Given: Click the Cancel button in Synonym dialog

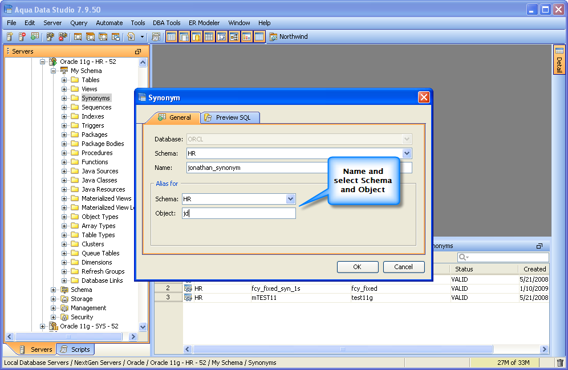Looking at the screenshot, I should (x=403, y=267).
